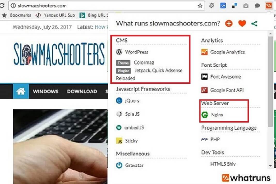Screen dimensions: 276x184
Task: Open the WhatRuns extension icon
Action: (x=269, y=5)
